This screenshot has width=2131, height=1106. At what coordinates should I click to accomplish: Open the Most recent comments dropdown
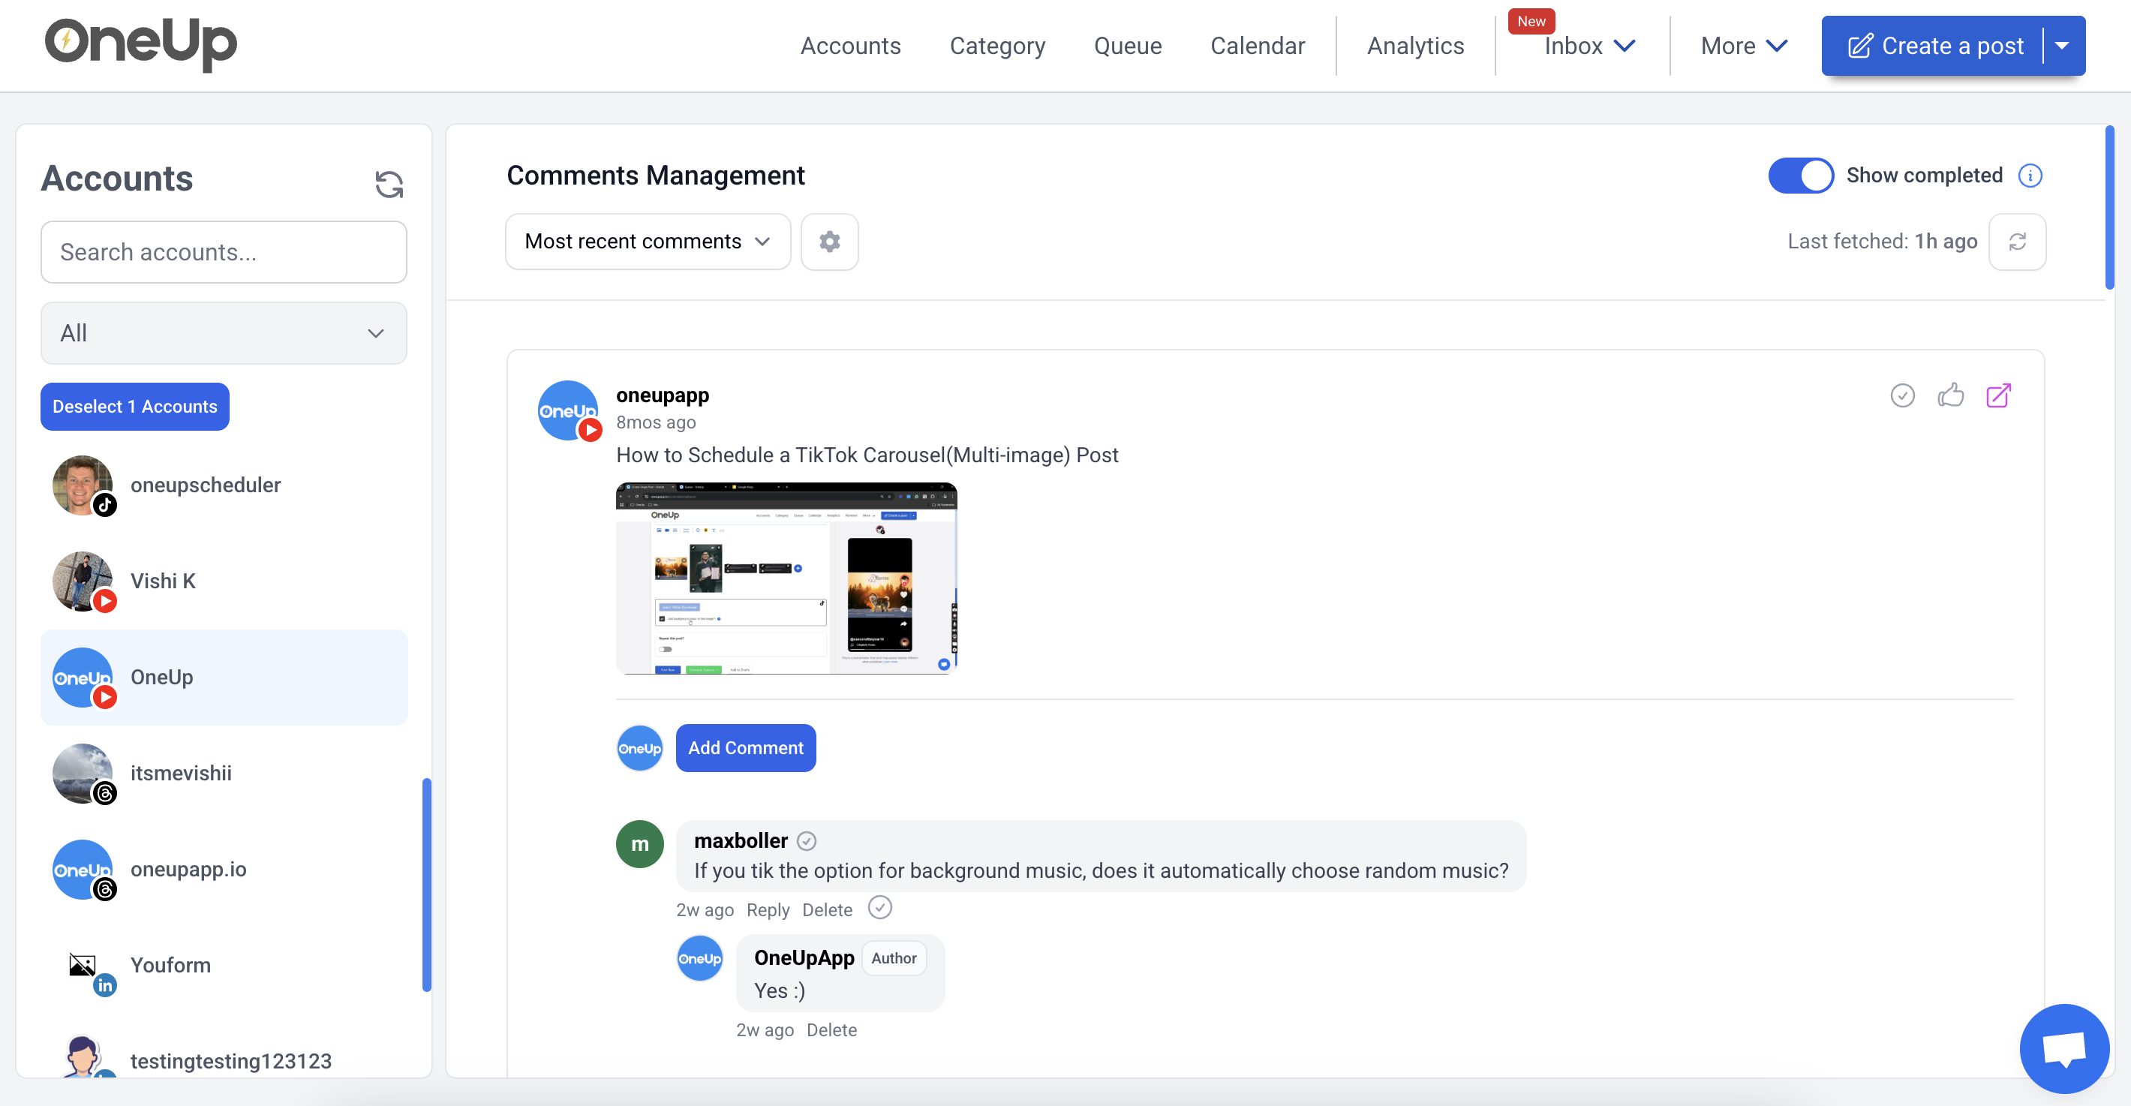coord(647,242)
